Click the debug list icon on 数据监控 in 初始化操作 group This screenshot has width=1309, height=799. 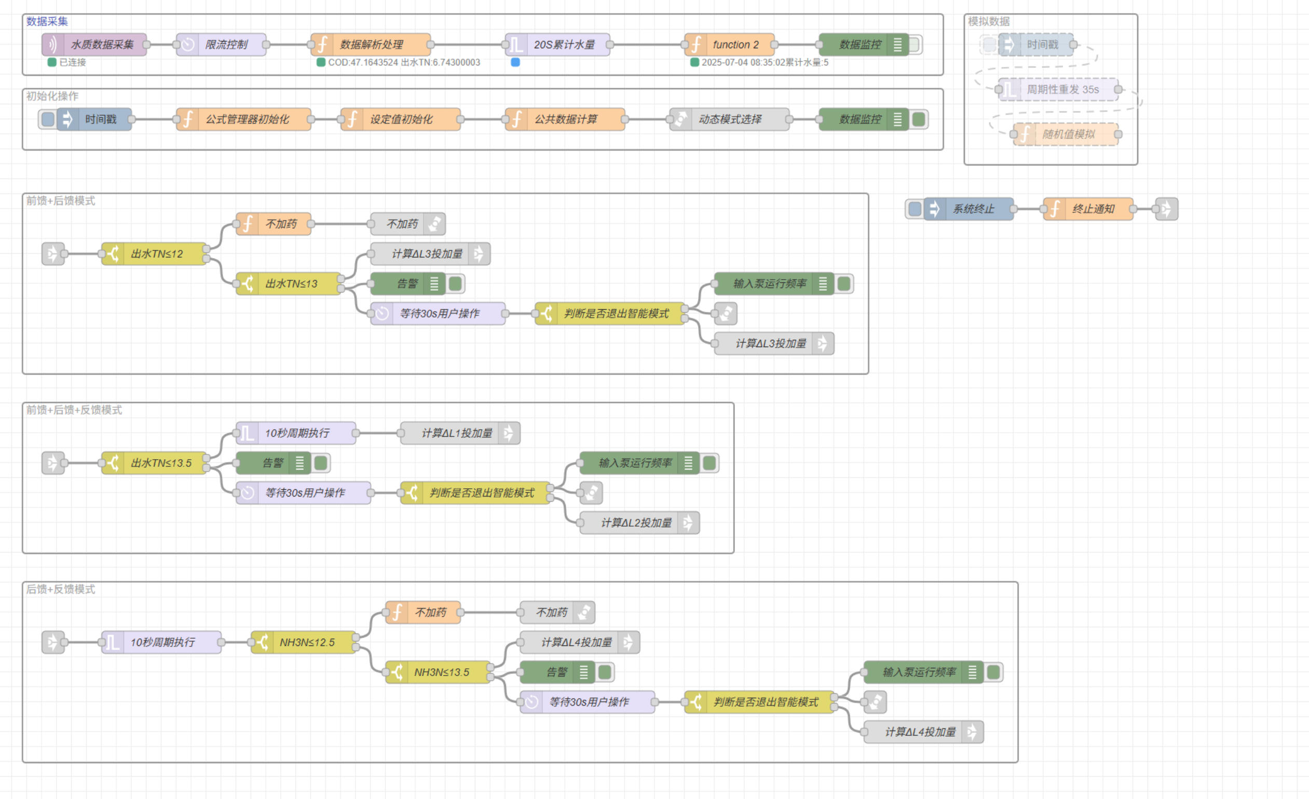[x=897, y=119]
